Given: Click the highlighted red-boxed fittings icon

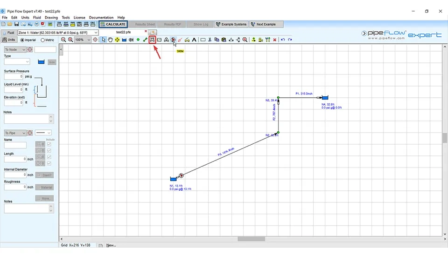Looking at the screenshot, I should (x=152, y=40).
